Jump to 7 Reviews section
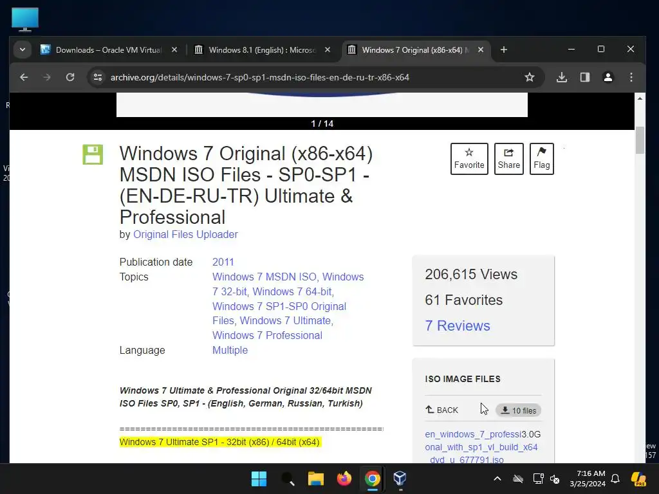This screenshot has width=659, height=494. click(458, 325)
